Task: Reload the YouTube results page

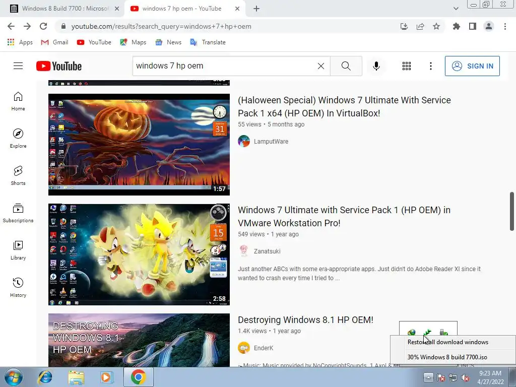Action: tap(43, 26)
